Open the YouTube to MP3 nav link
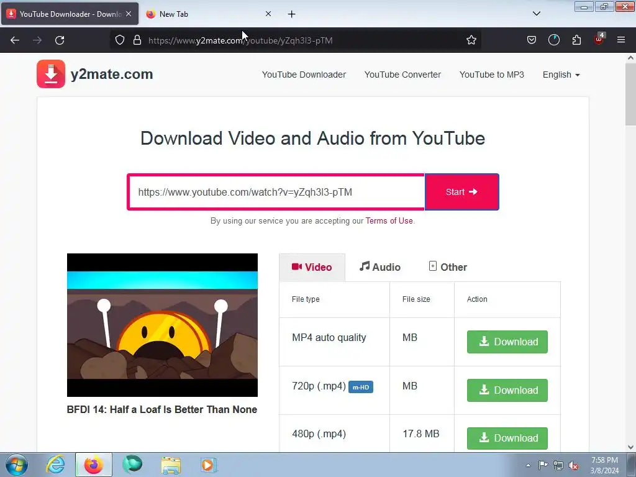 492,75
